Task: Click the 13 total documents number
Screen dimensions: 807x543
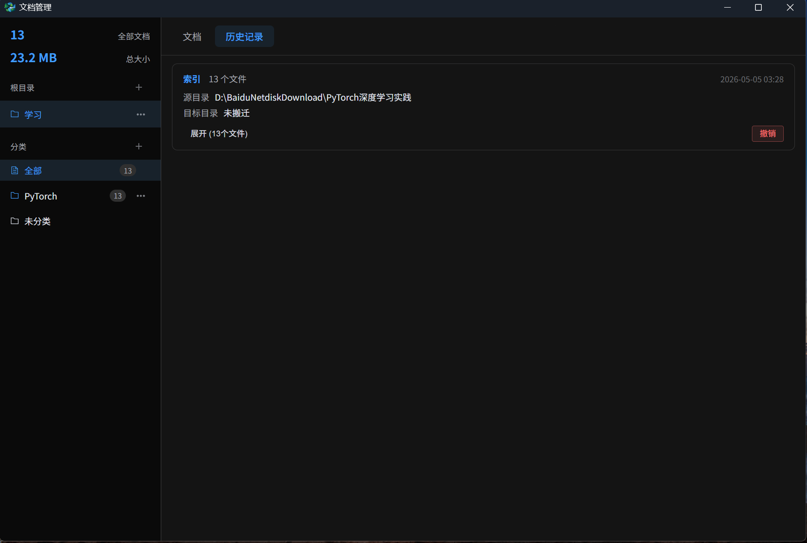Action: coord(17,35)
